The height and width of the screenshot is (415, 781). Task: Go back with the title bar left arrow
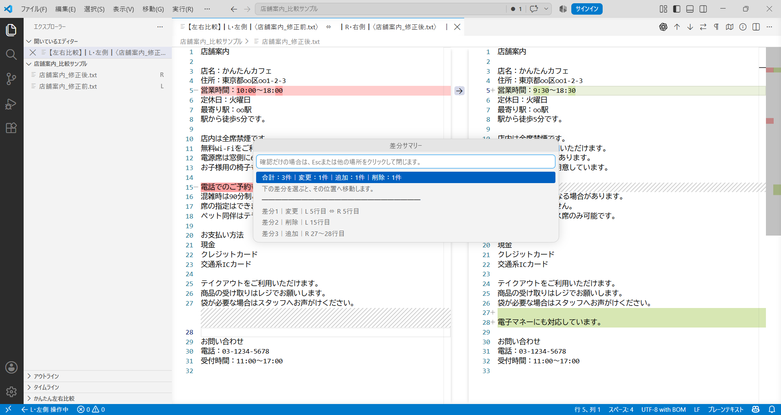[234, 9]
